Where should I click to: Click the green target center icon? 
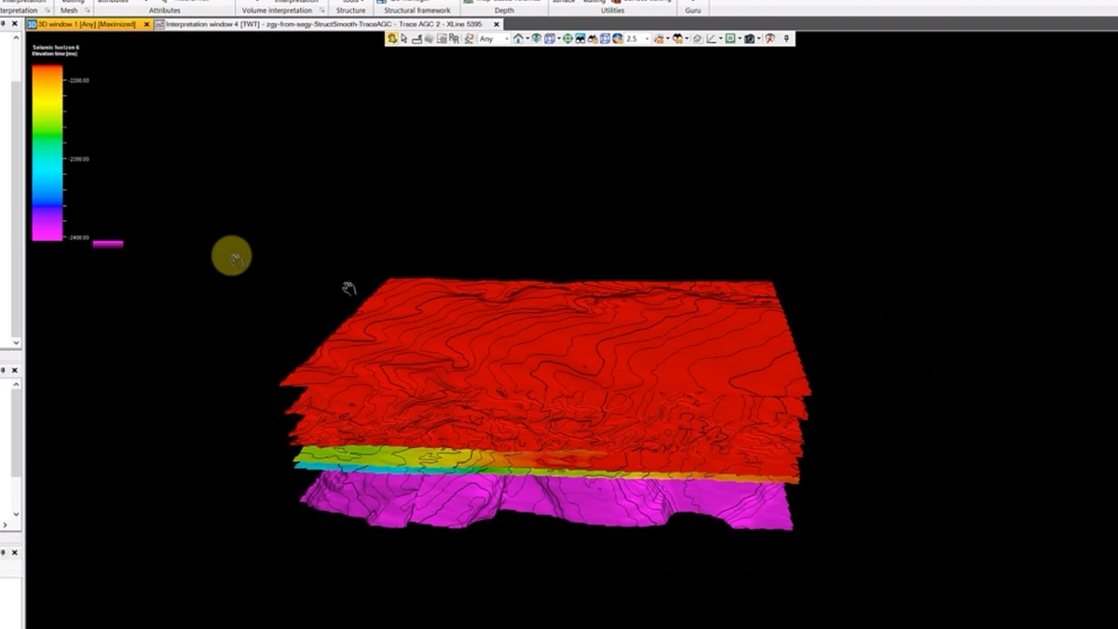(567, 39)
